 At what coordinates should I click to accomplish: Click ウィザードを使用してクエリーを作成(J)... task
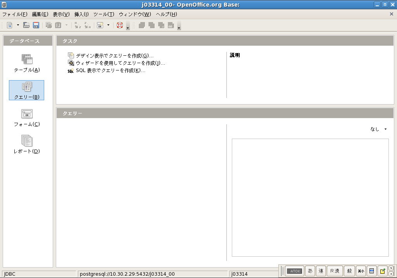116,63
